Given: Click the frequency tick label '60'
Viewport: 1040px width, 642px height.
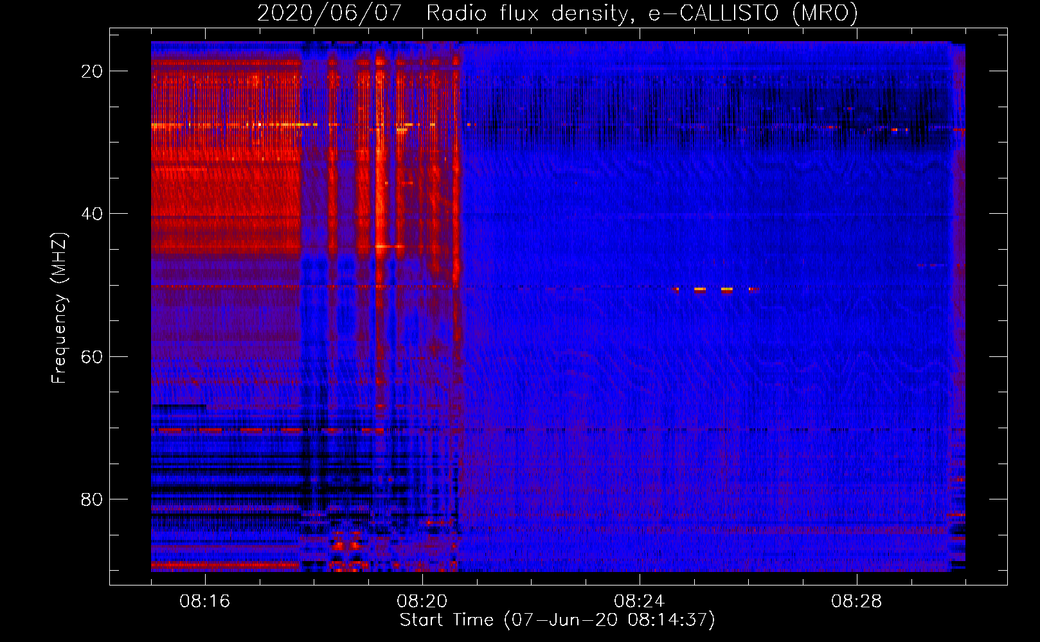Looking at the screenshot, I should [92, 356].
